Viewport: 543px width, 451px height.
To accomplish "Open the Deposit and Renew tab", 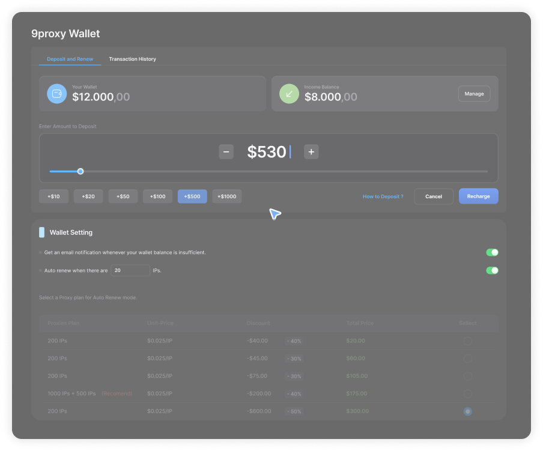I will [x=70, y=59].
